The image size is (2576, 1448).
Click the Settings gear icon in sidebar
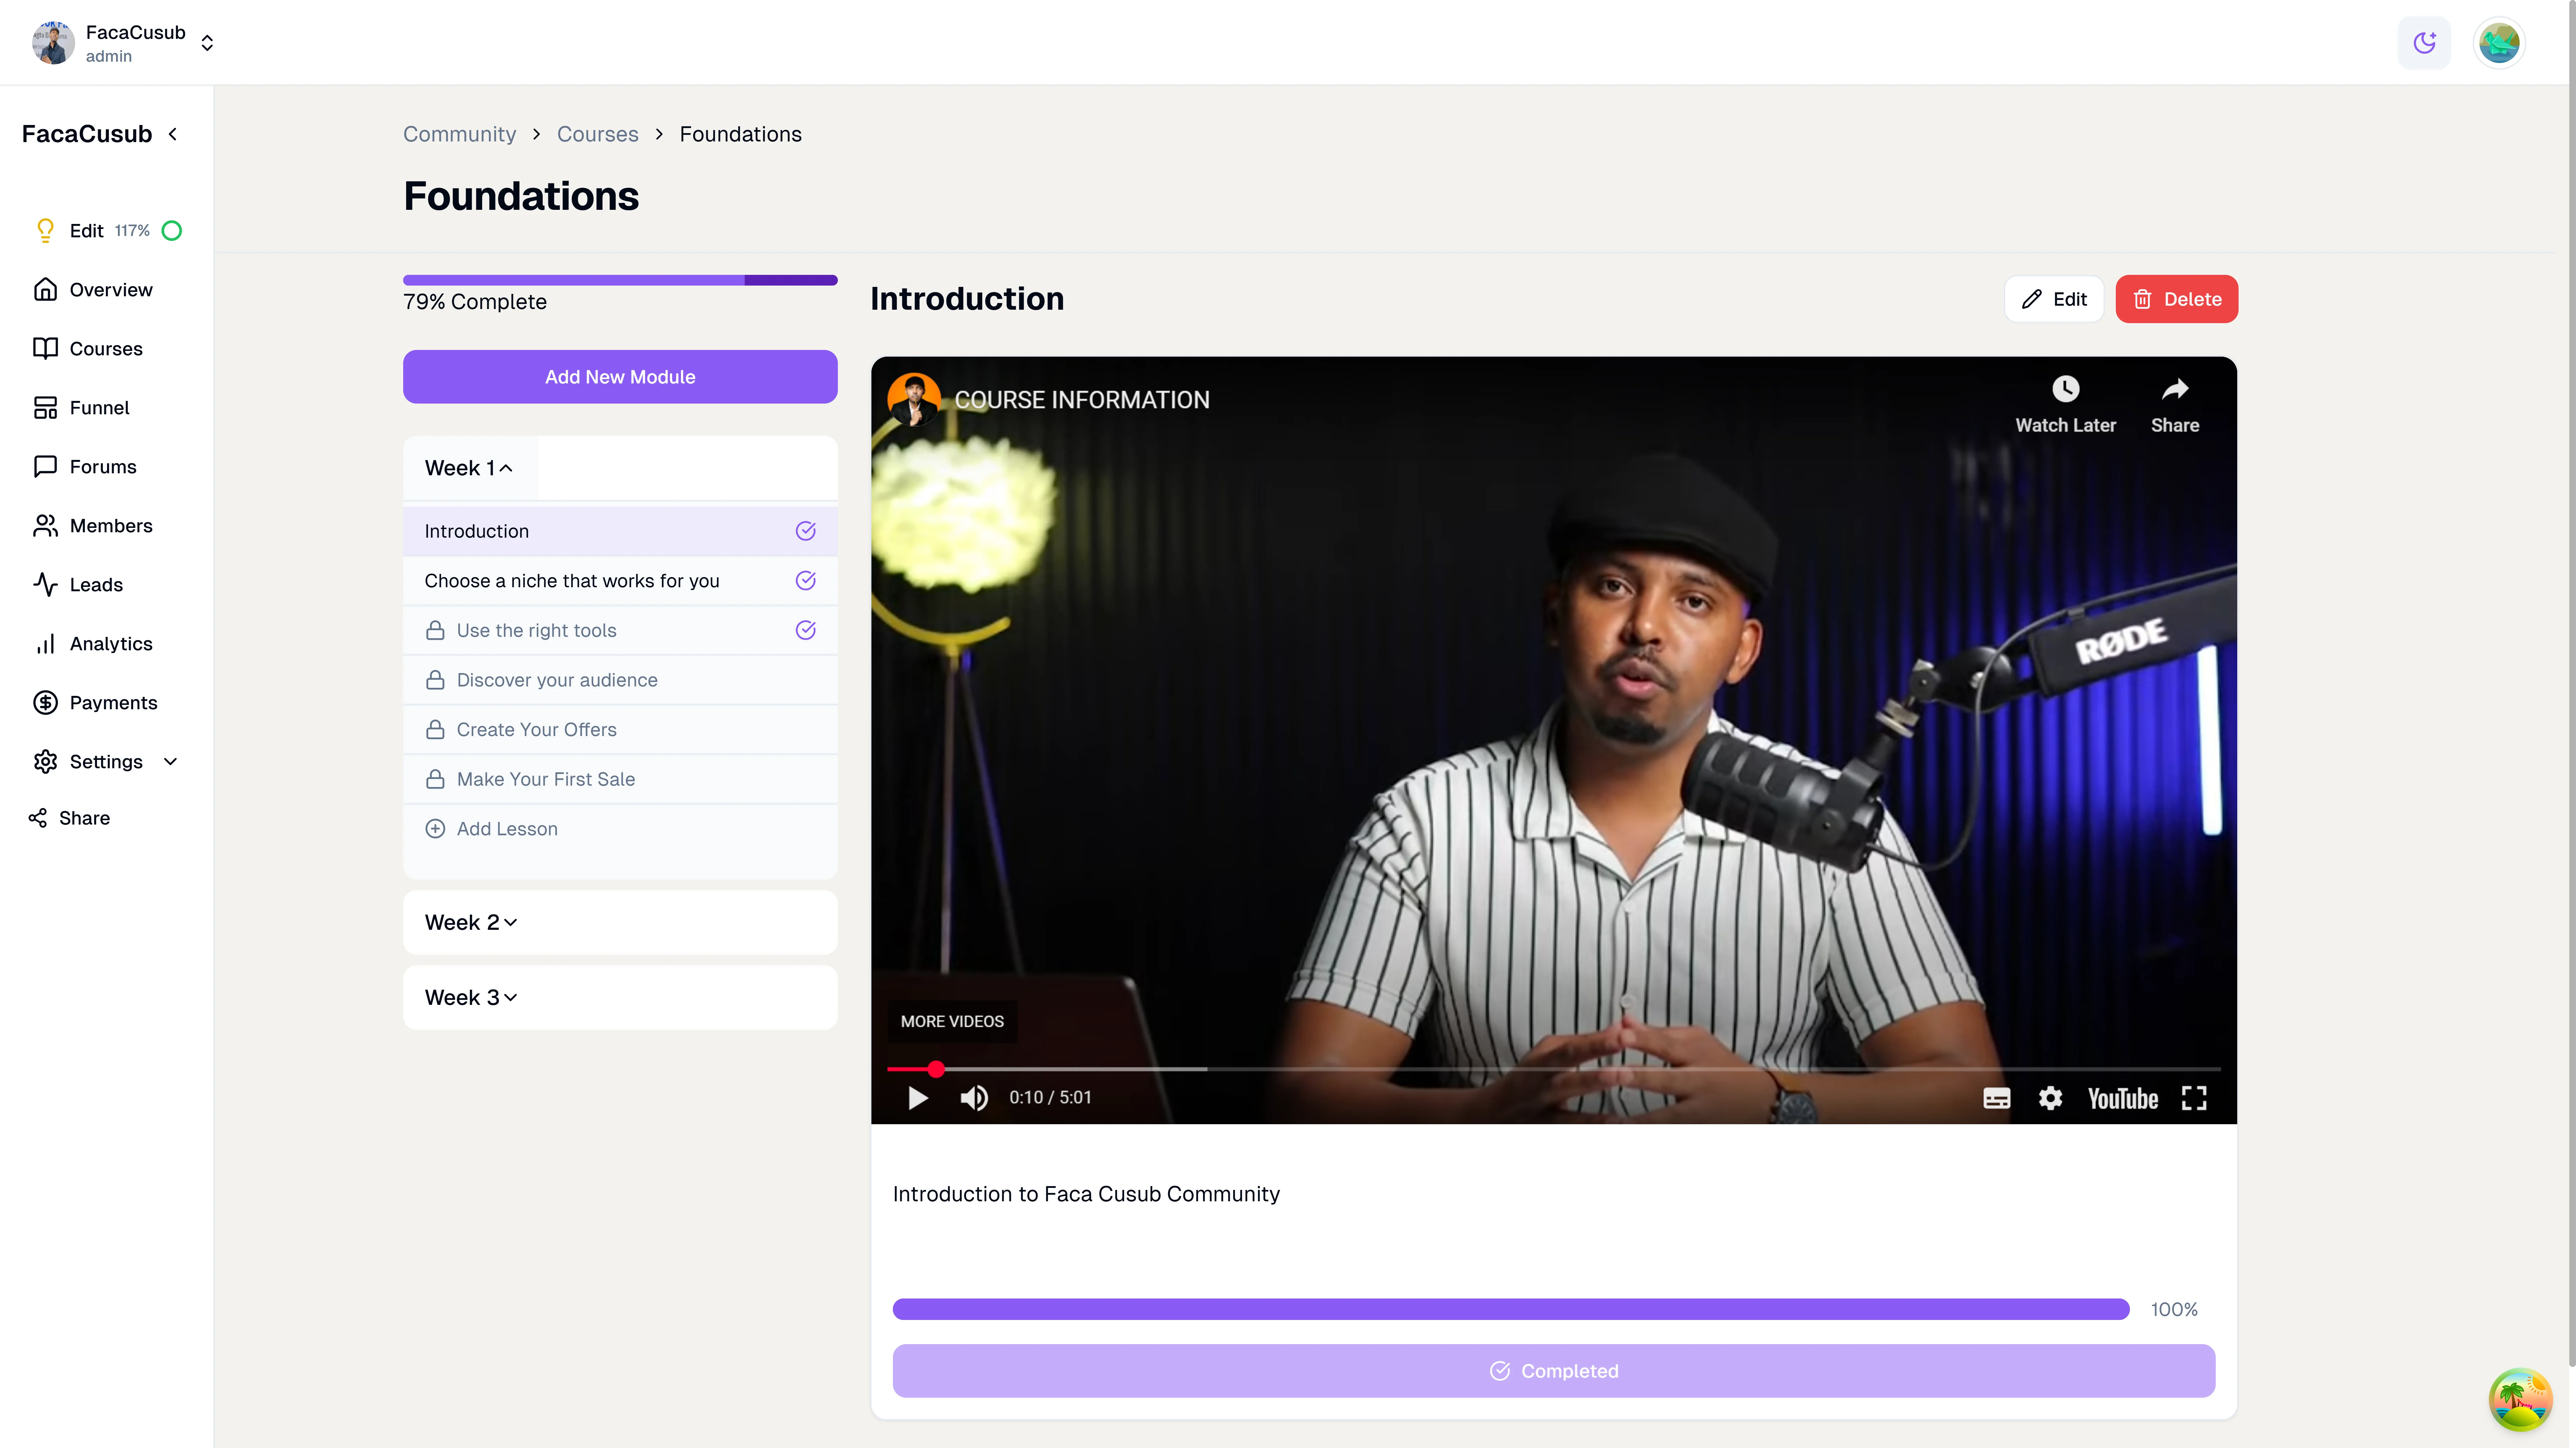pyautogui.click(x=45, y=762)
